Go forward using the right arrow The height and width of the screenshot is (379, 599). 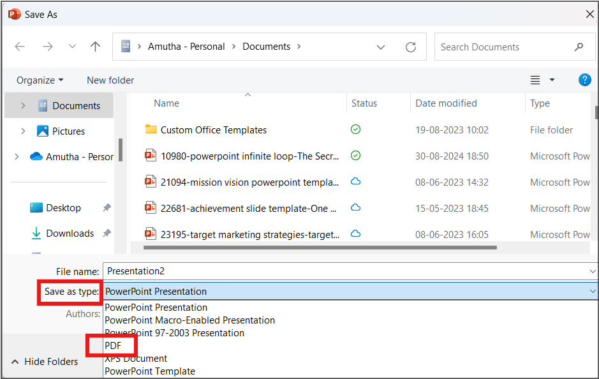(48, 47)
